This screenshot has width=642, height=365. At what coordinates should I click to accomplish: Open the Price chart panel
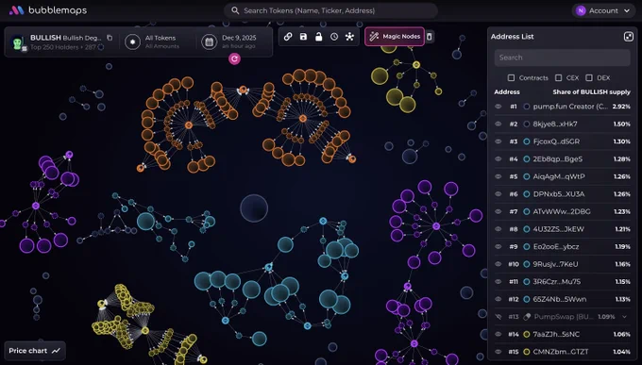(34, 351)
